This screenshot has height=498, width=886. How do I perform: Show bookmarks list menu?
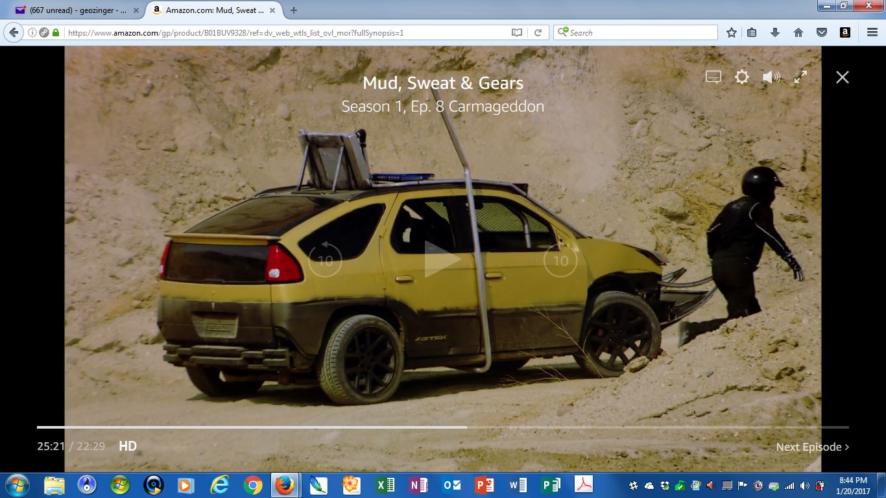(x=752, y=32)
